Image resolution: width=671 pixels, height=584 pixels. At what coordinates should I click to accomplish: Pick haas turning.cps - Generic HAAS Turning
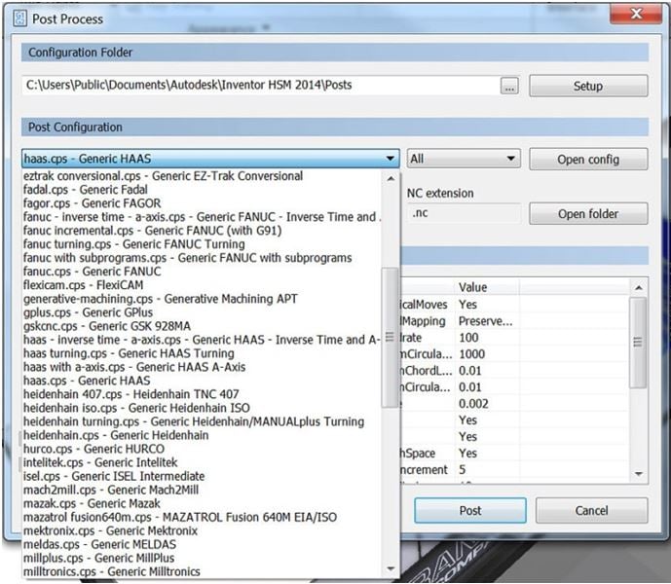[202, 353]
